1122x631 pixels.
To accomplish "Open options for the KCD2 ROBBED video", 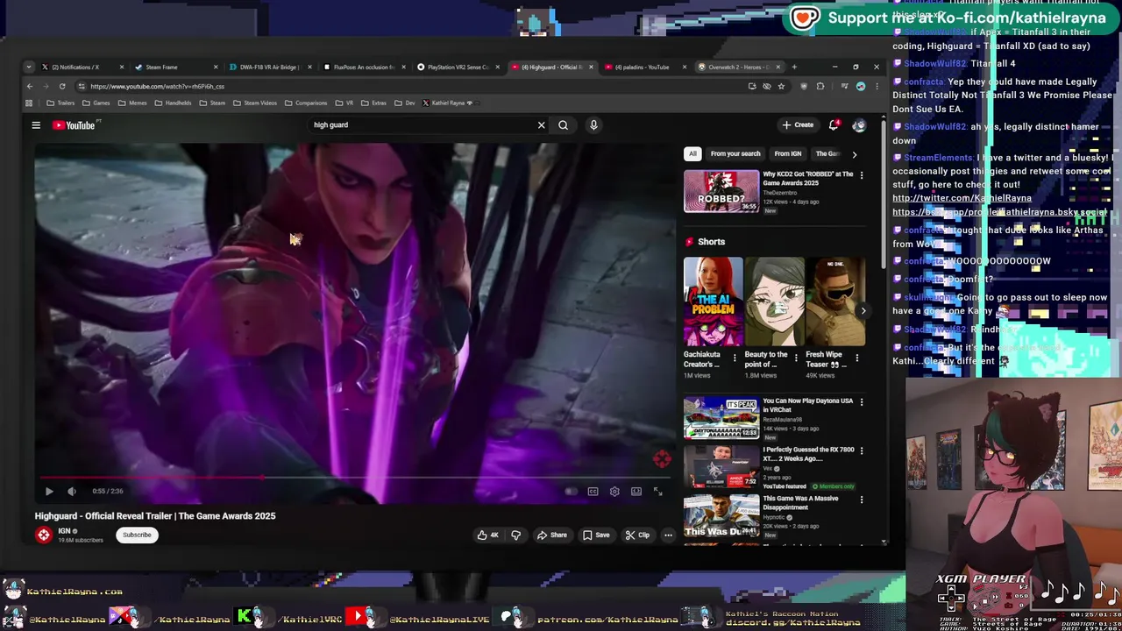I will pyautogui.click(x=861, y=175).
